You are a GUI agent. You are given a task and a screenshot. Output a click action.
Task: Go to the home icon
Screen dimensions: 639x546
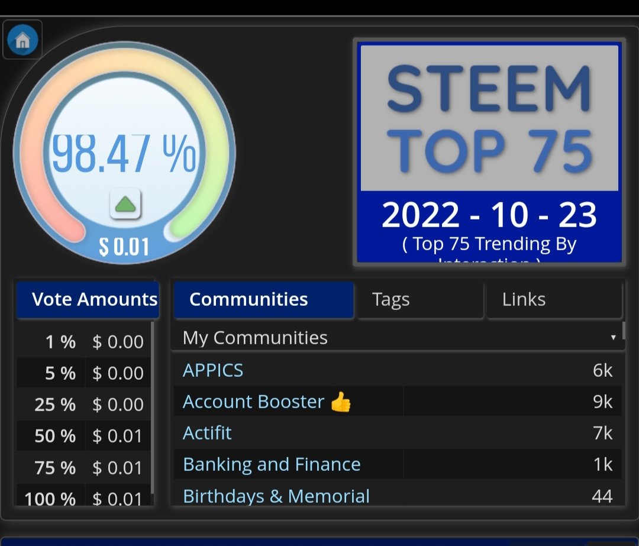(22, 40)
